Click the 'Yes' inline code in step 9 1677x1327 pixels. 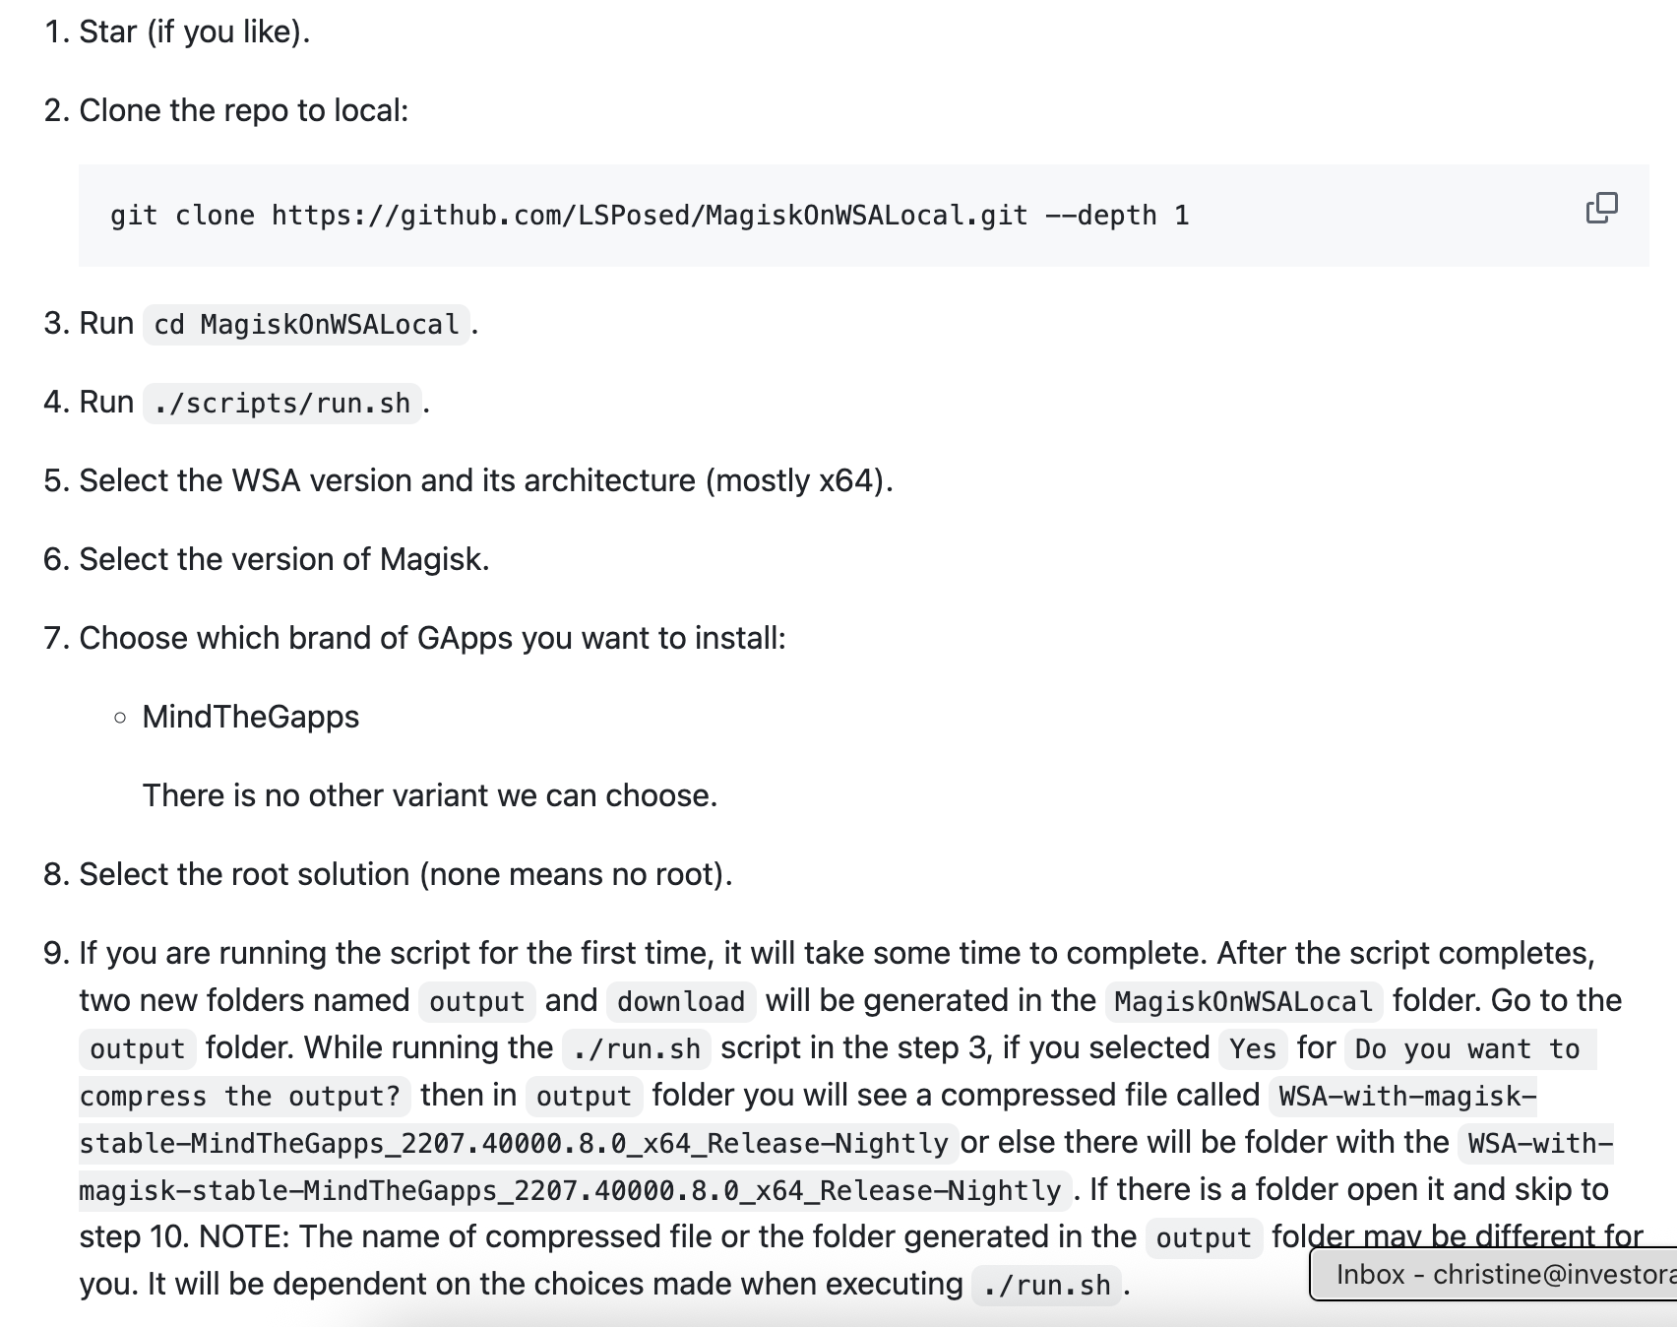point(1252,1048)
